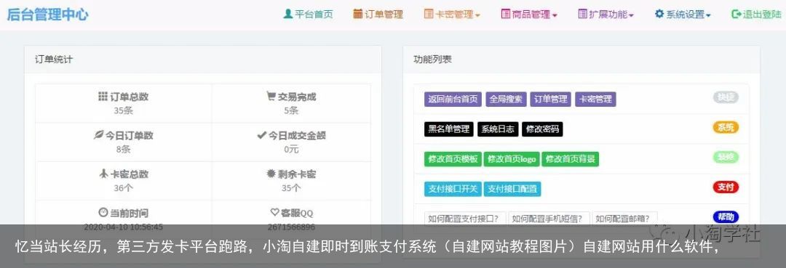
Task: Click the 系统设置 gear icon
Action: point(659,14)
